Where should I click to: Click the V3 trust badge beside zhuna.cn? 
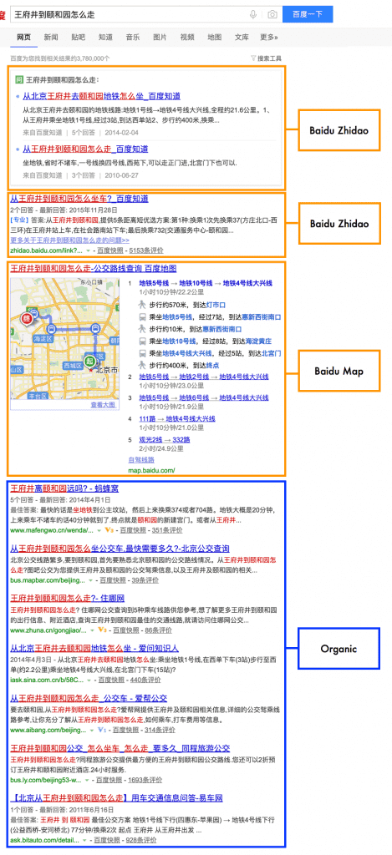[x=102, y=630]
